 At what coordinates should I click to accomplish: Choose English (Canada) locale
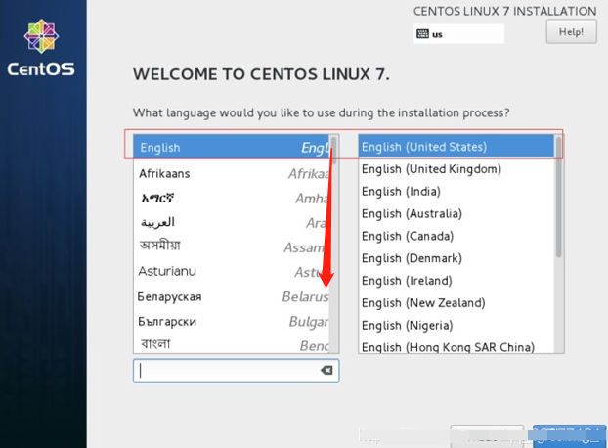tap(456, 236)
